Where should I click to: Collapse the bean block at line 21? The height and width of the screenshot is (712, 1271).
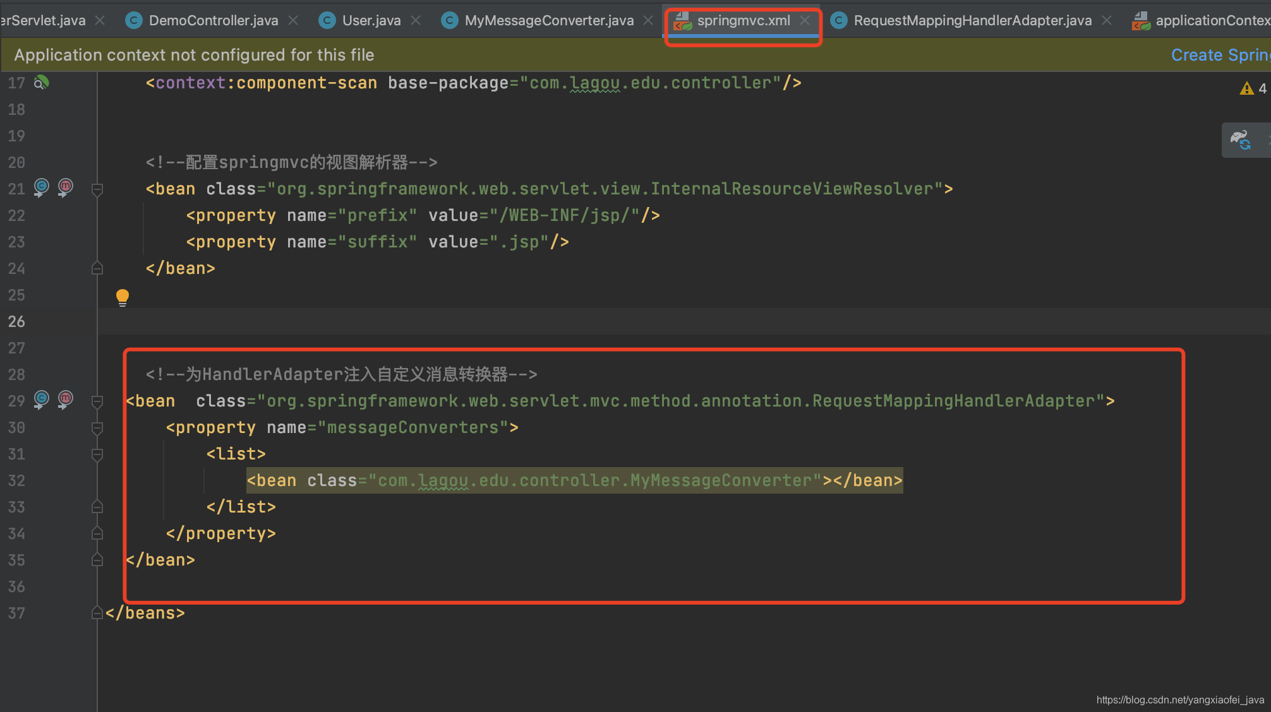tap(97, 189)
